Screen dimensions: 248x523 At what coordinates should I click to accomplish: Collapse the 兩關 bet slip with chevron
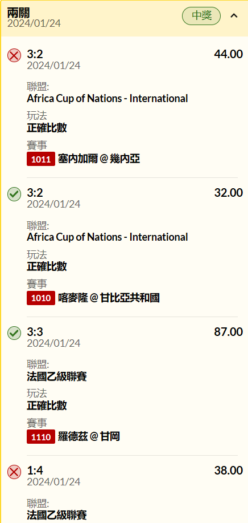(x=234, y=15)
